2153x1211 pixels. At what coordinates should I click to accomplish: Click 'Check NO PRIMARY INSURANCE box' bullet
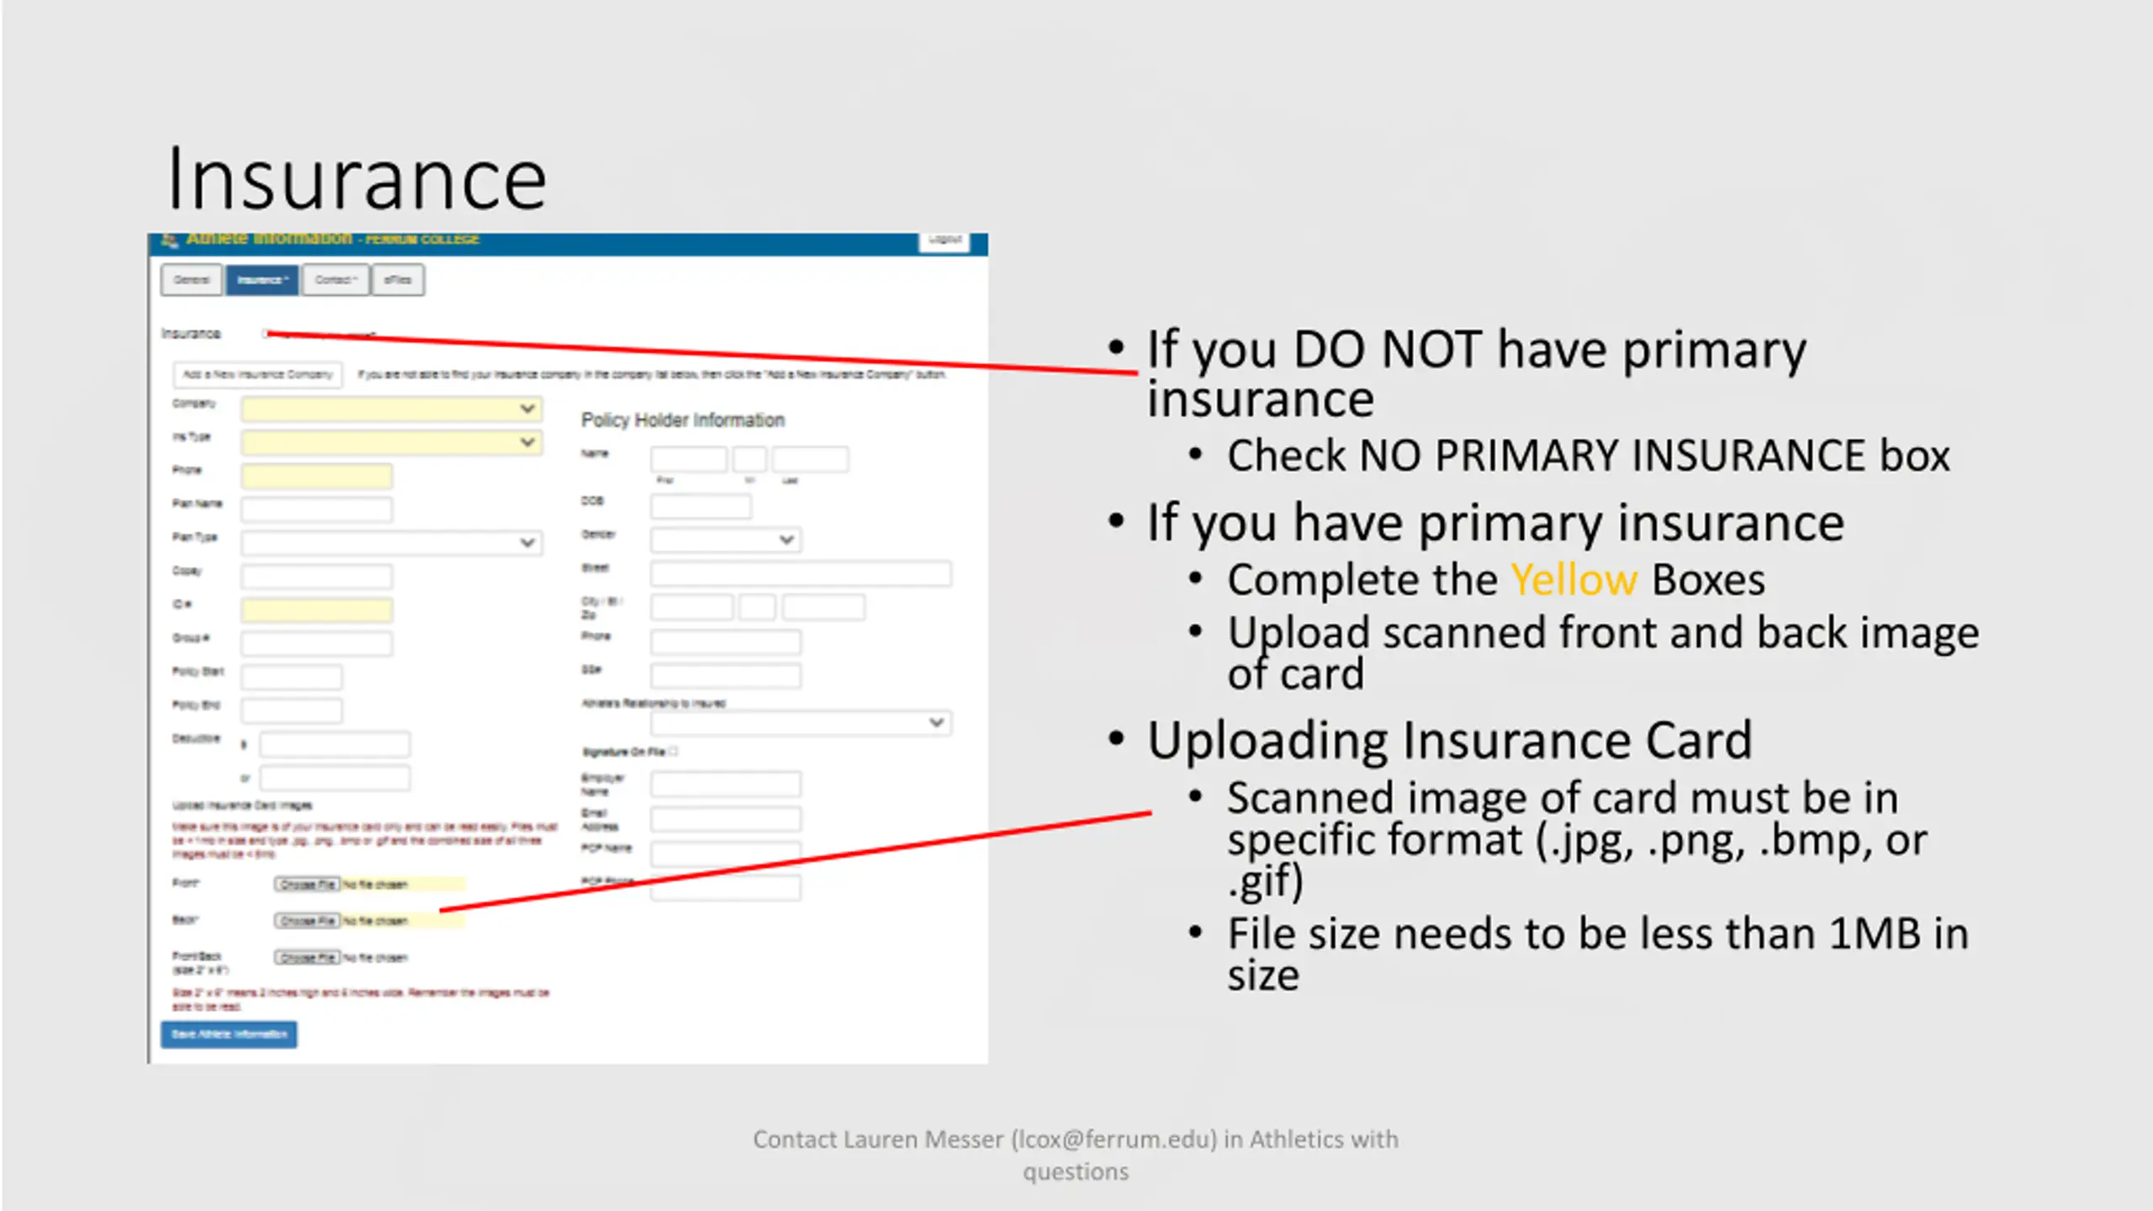[1588, 456]
